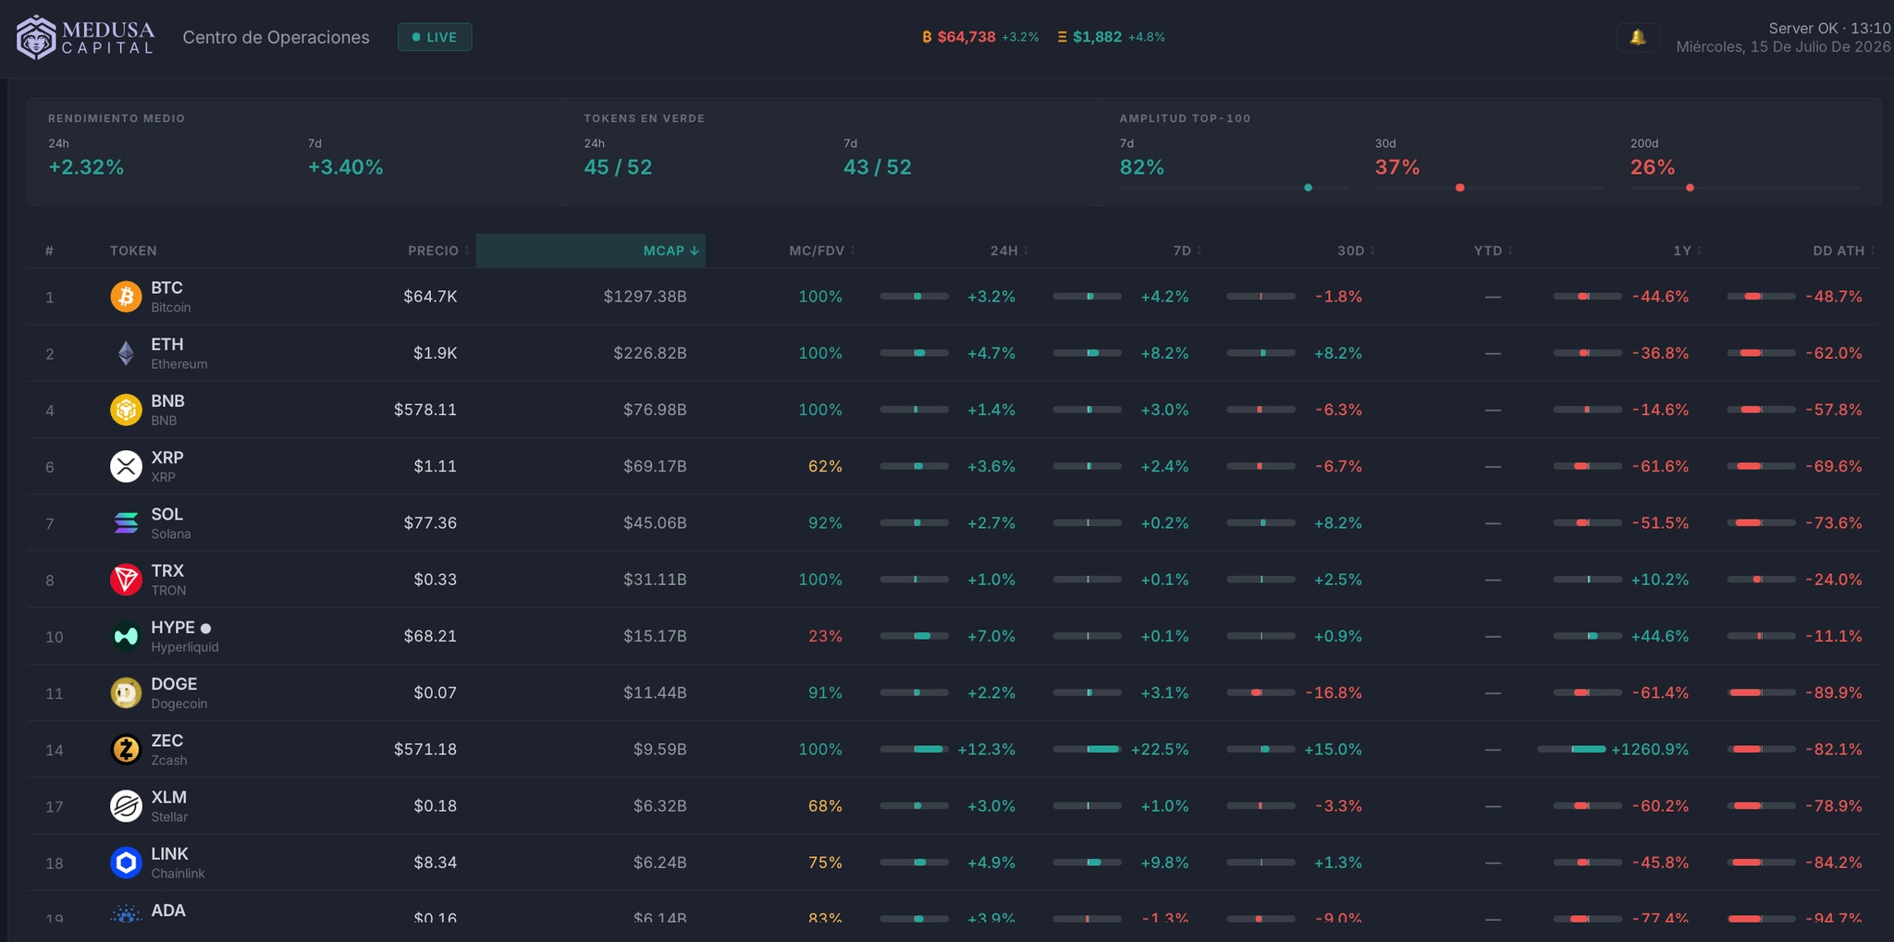The image size is (1894, 942).
Task: Click HYPE MC/FDV value 23%
Action: click(825, 636)
